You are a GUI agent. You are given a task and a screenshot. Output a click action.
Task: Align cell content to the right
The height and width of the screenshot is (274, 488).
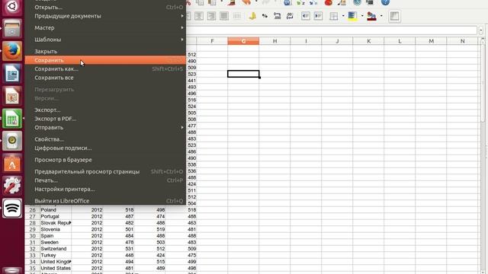[212, 16]
